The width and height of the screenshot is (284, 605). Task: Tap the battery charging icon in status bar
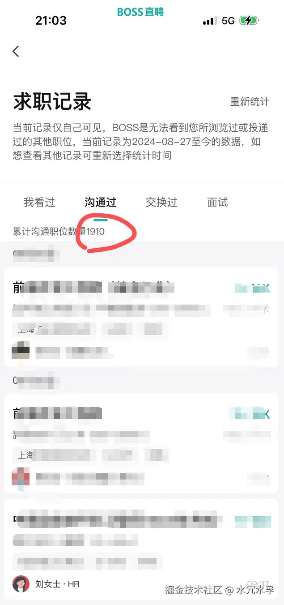pos(249,21)
